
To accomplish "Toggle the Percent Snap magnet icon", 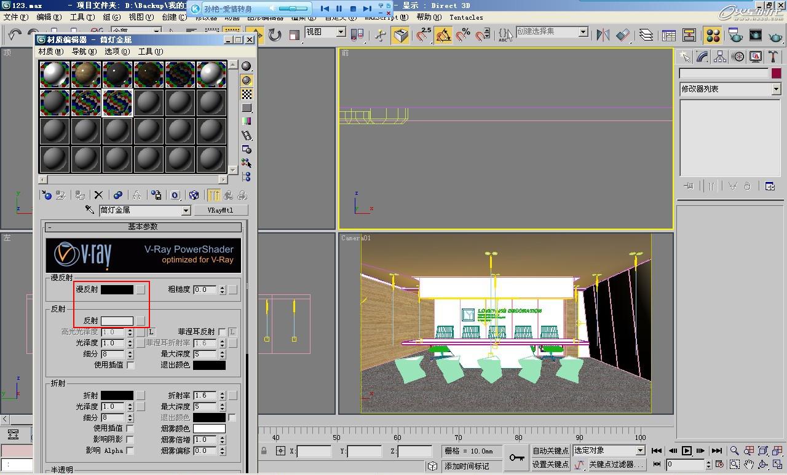I will pyautogui.click(x=463, y=35).
